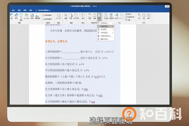
Task: Click the line beginning 梯形的面积
Action: pos(75,77)
